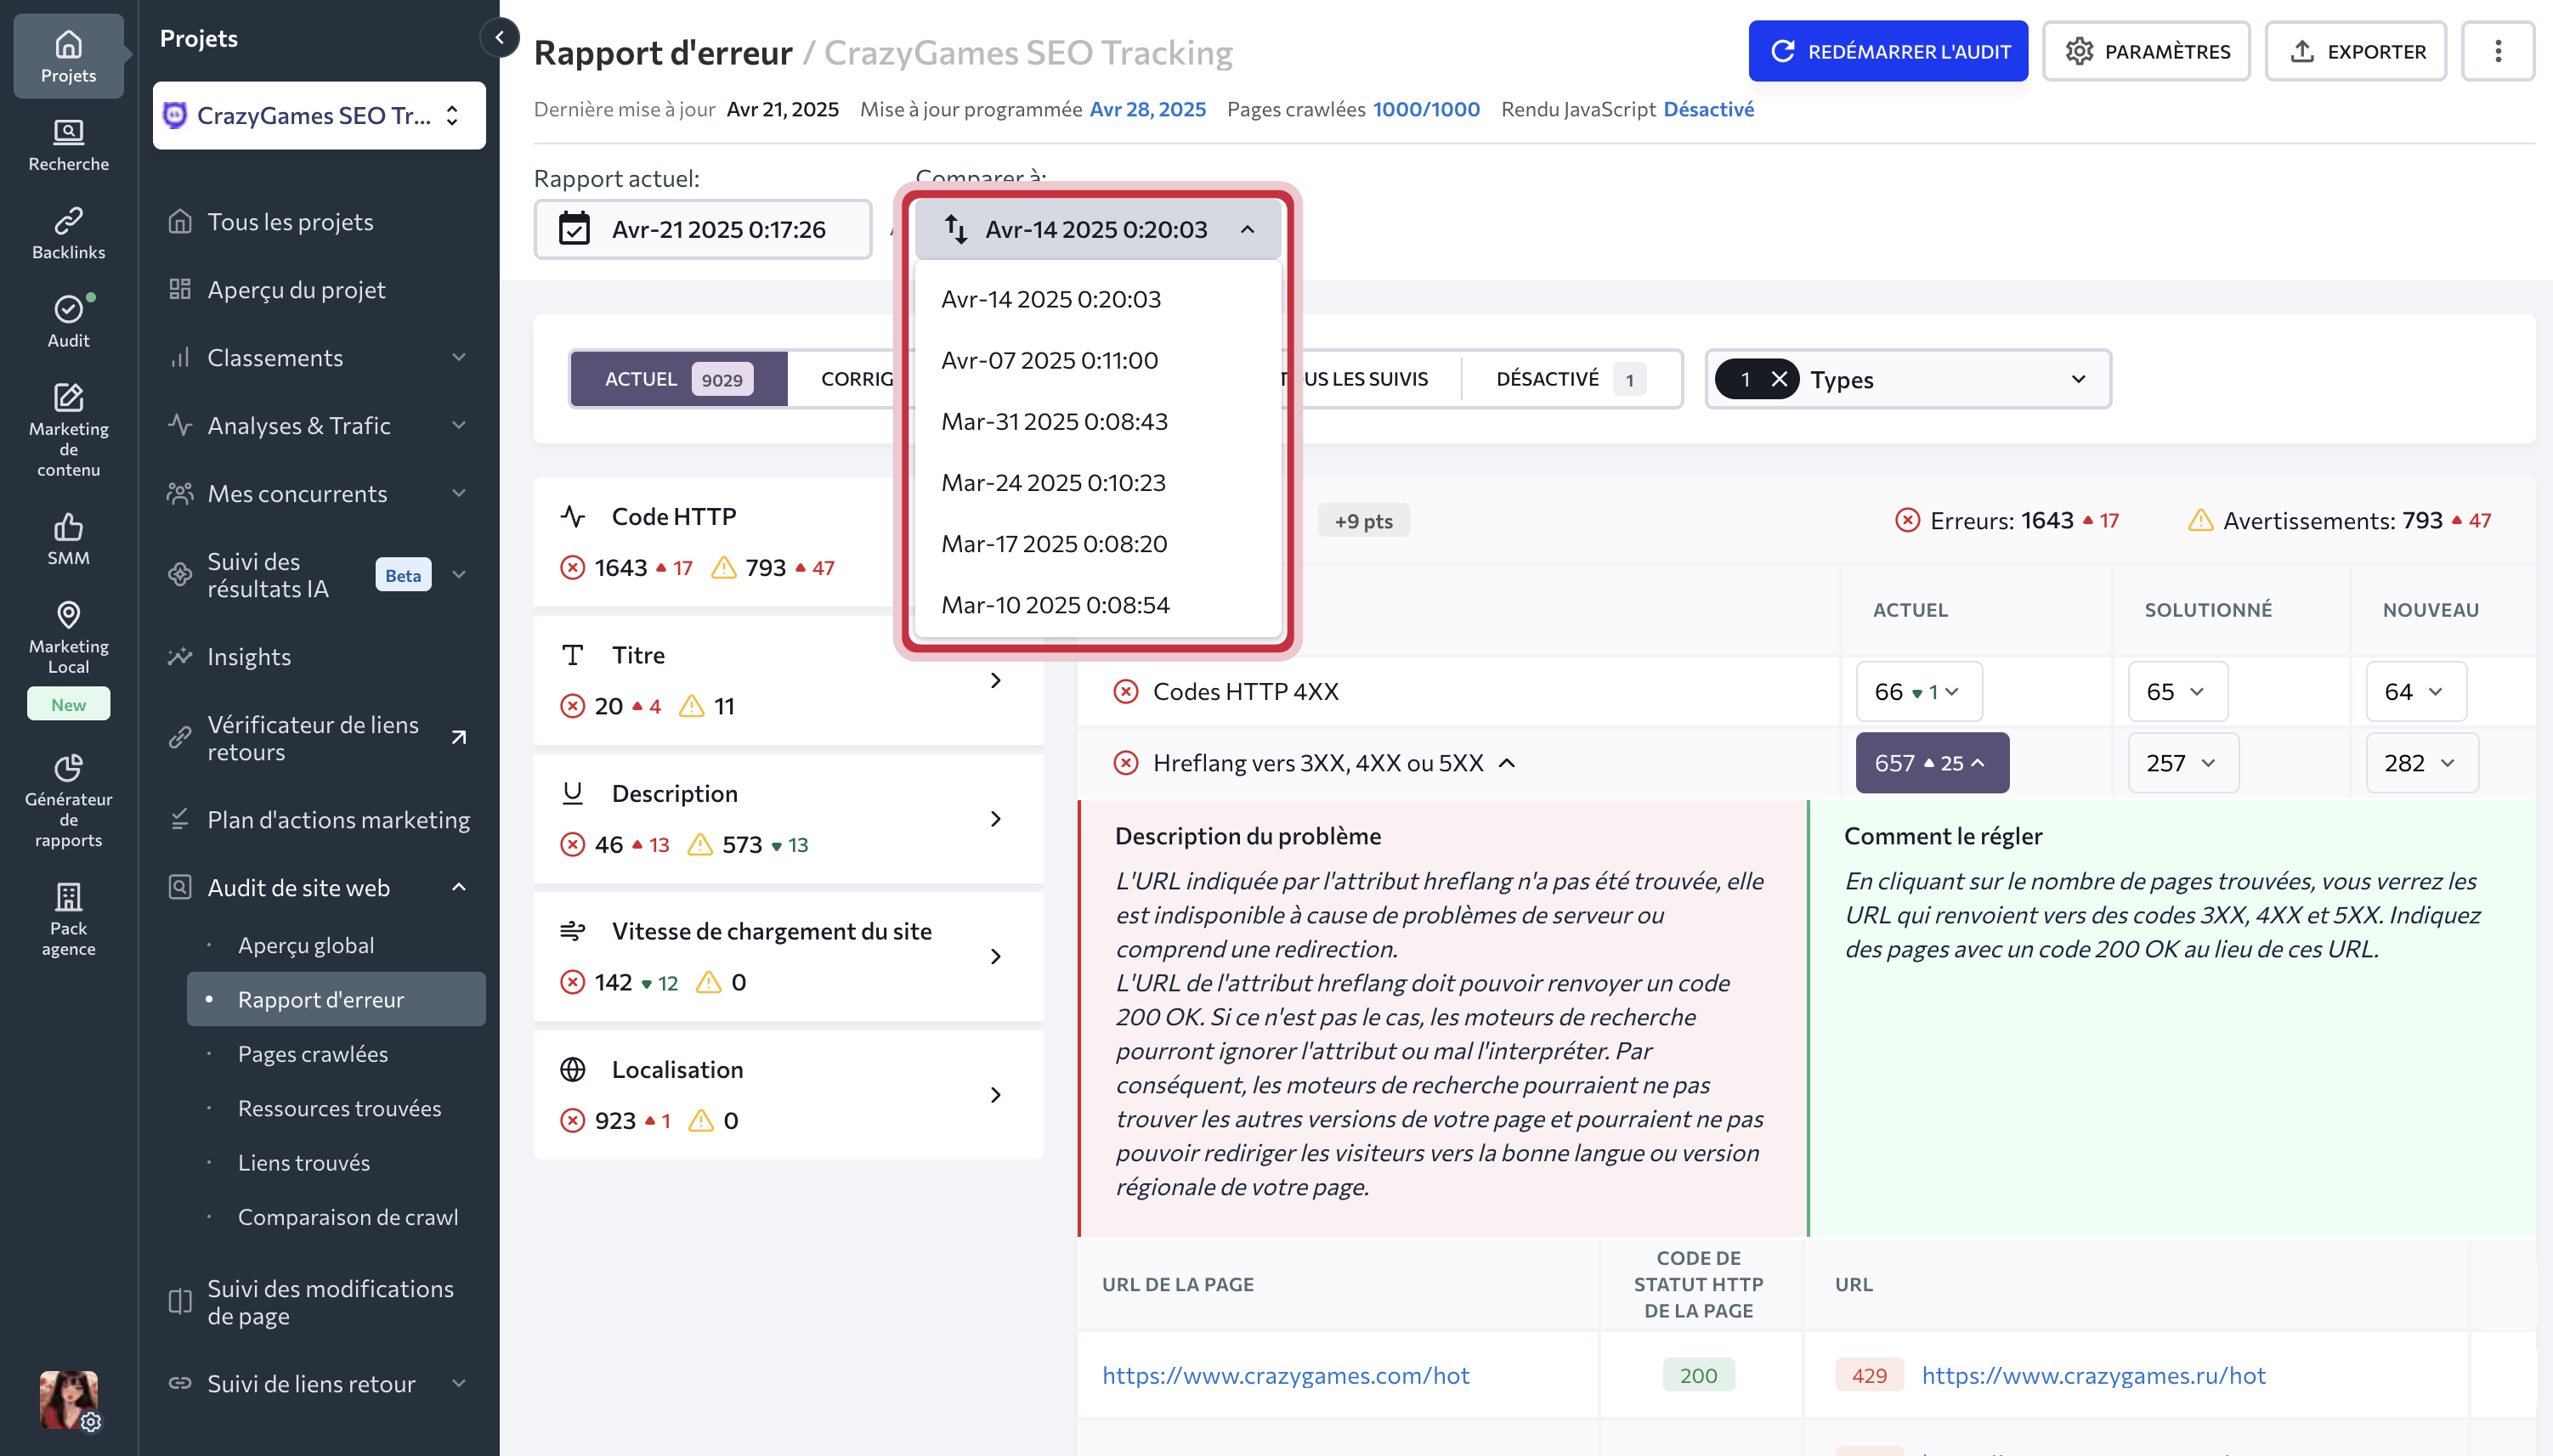Open the Recherche section icon
Image resolution: width=2553 pixels, height=1456 pixels.
tap(68, 145)
